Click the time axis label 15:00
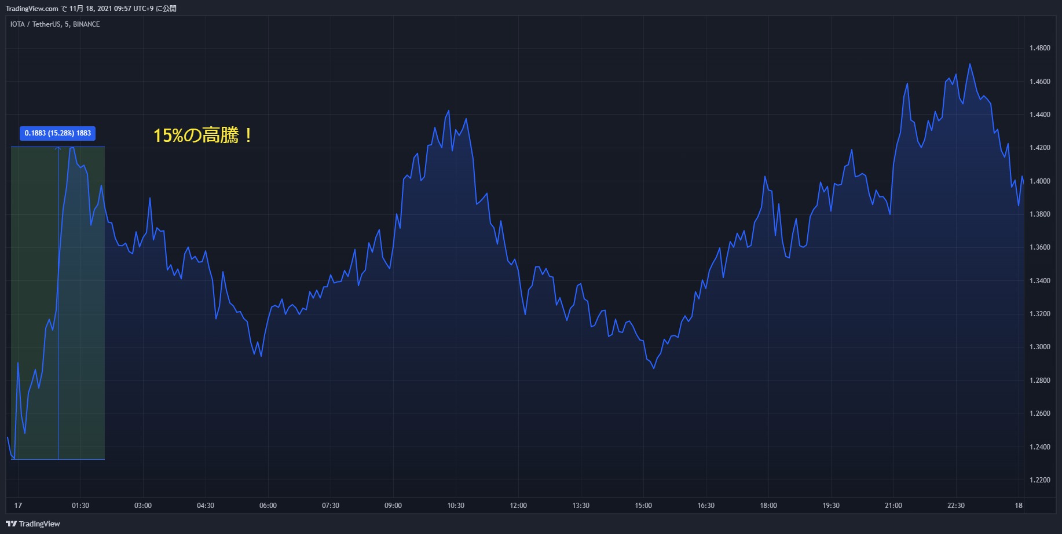The height and width of the screenshot is (534, 1062). click(643, 506)
